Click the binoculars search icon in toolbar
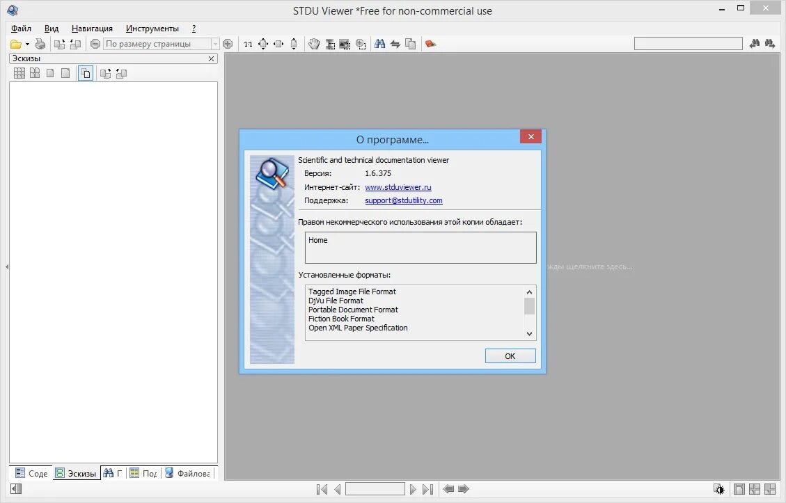 point(380,44)
